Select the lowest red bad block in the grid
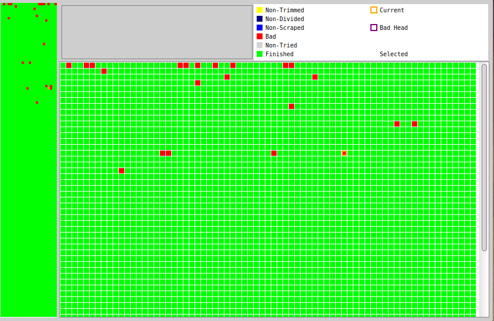494x321 pixels. tap(122, 170)
